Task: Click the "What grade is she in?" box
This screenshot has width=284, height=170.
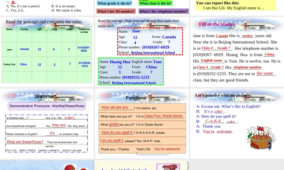Action: 115,3
